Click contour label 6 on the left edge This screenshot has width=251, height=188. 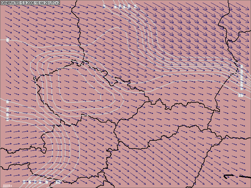coord(8,115)
